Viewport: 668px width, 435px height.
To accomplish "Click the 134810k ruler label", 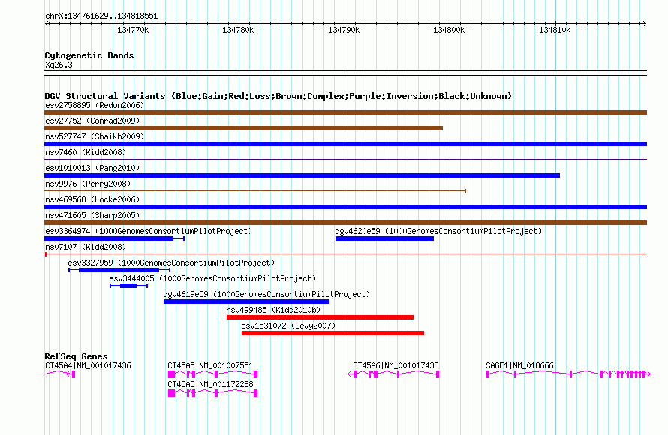I will [555, 30].
